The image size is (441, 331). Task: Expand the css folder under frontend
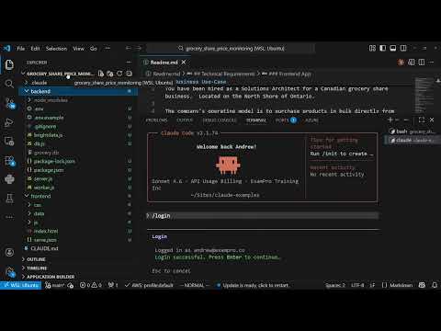(78, 205)
